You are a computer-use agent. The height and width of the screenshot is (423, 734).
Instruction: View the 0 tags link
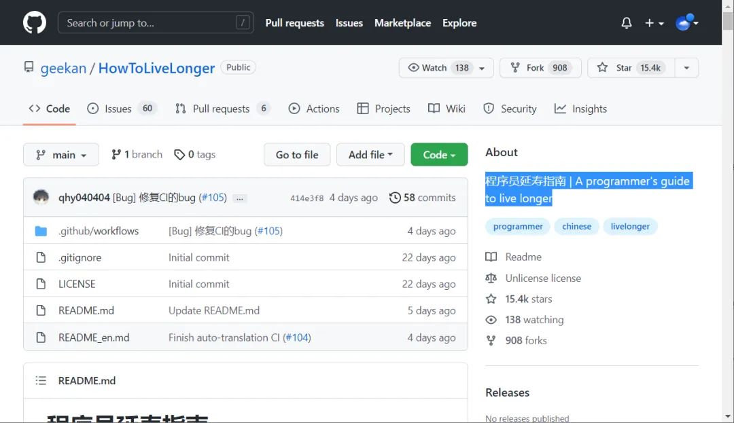(195, 155)
